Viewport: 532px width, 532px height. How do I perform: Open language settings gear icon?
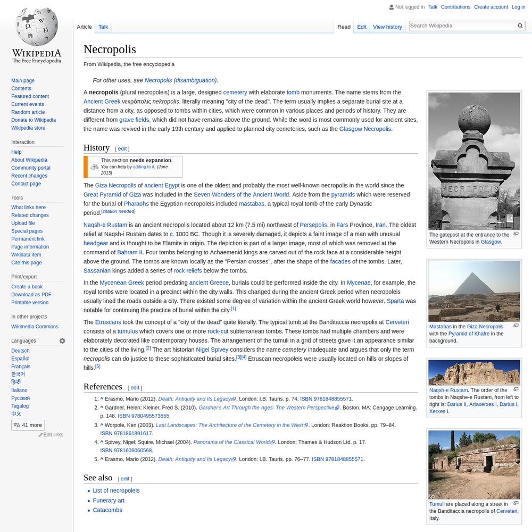[62, 340]
